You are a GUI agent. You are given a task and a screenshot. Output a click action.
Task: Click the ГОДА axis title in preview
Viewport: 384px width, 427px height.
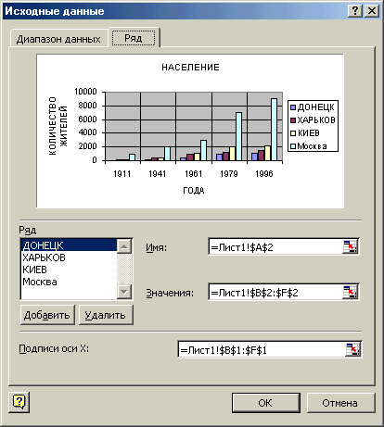194,190
